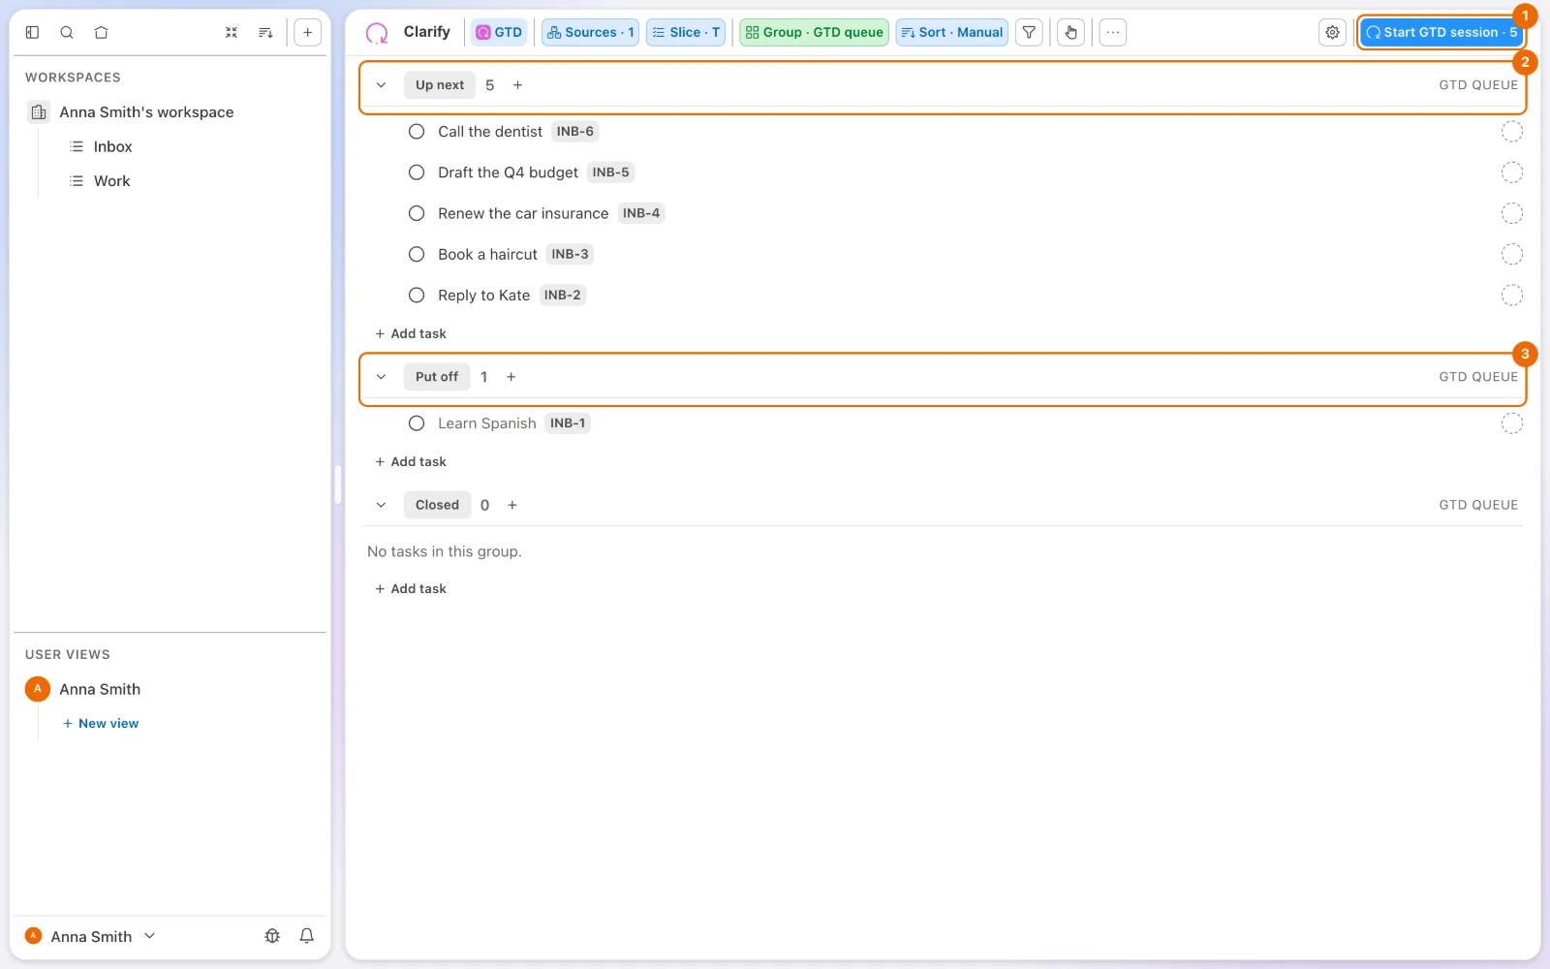Start the GTD session
Viewport: 1550px width, 969px height.
point(1441,32)
